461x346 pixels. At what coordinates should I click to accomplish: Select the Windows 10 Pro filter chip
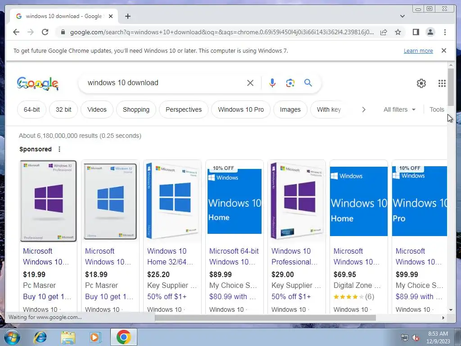tap(241, 109)
